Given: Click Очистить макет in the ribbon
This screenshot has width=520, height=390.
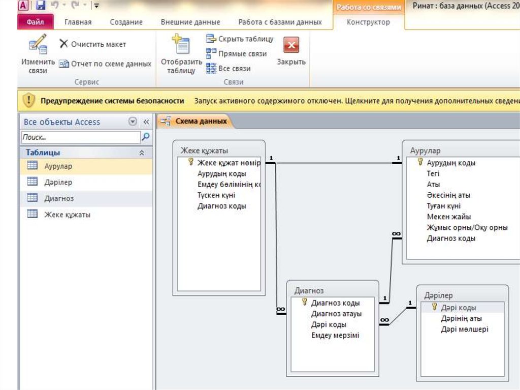Looking at the screenshot, I should (x=92, y=44).
